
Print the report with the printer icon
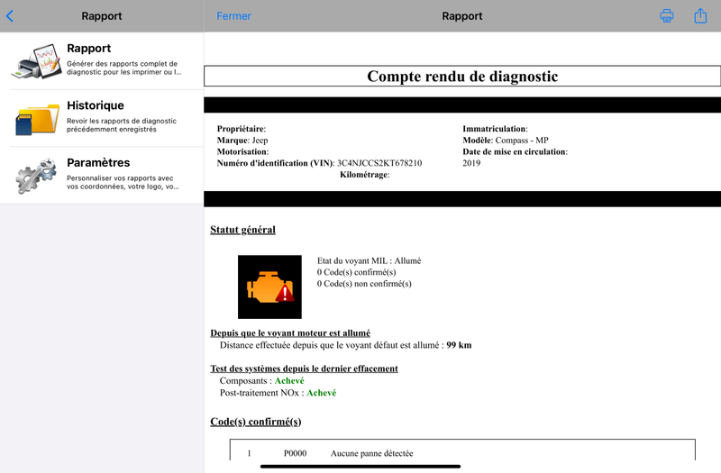click(x=667, y=16)
